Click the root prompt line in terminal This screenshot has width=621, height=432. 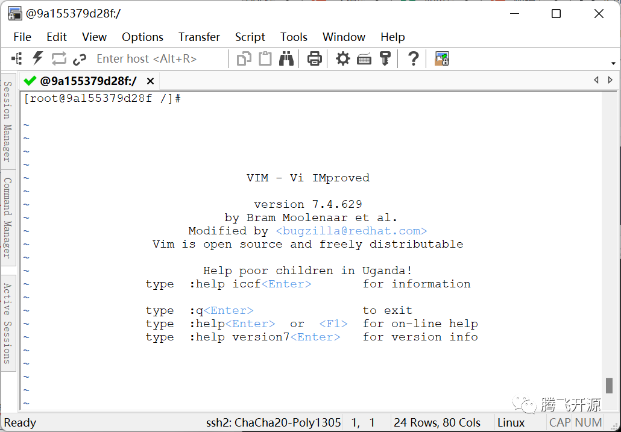pos(102,98)
